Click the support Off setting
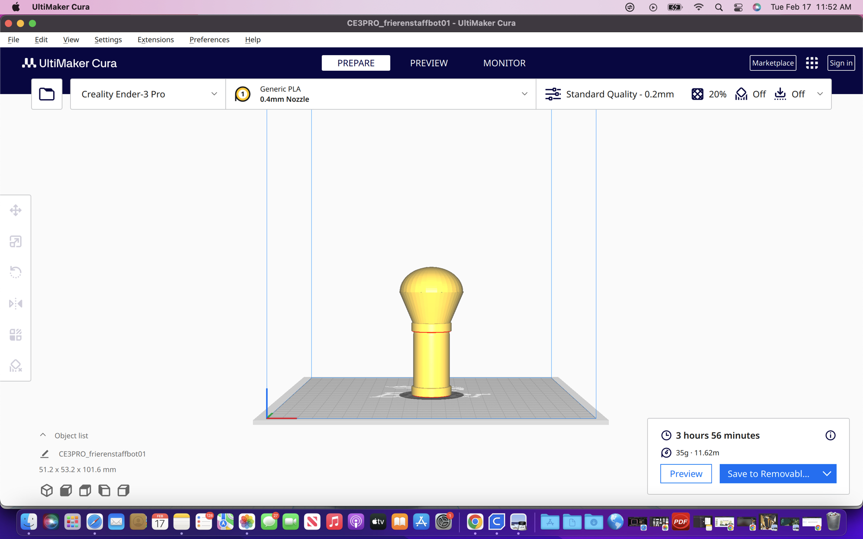 pyautogui.click(x=751, y=94)
